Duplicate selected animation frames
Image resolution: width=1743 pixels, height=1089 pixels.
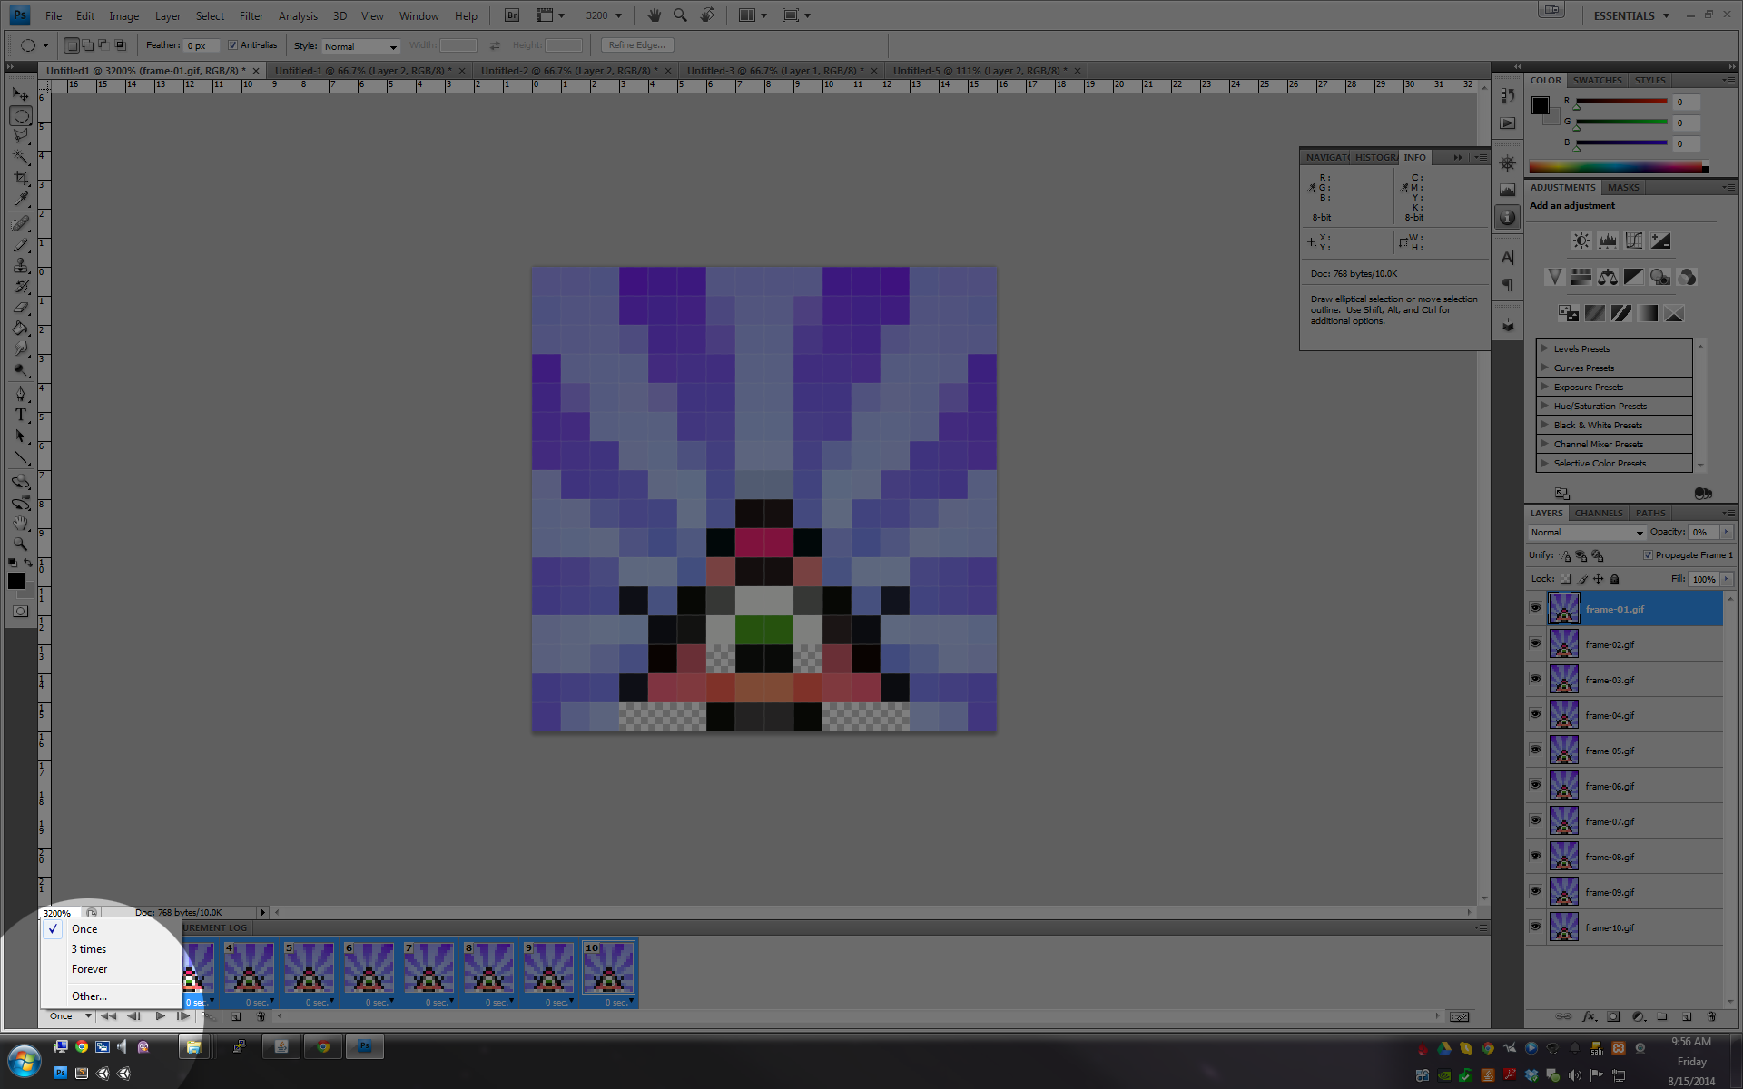tap(236, 1016)
